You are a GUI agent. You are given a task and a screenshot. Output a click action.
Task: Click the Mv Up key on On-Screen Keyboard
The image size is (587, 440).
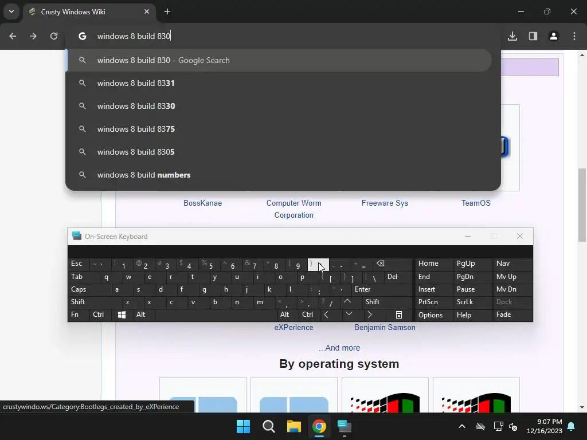coord(512,277)
